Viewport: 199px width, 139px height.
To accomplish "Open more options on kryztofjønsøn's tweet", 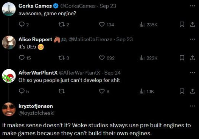I will (193, 106).
